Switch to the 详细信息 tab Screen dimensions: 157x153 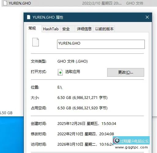84,29
